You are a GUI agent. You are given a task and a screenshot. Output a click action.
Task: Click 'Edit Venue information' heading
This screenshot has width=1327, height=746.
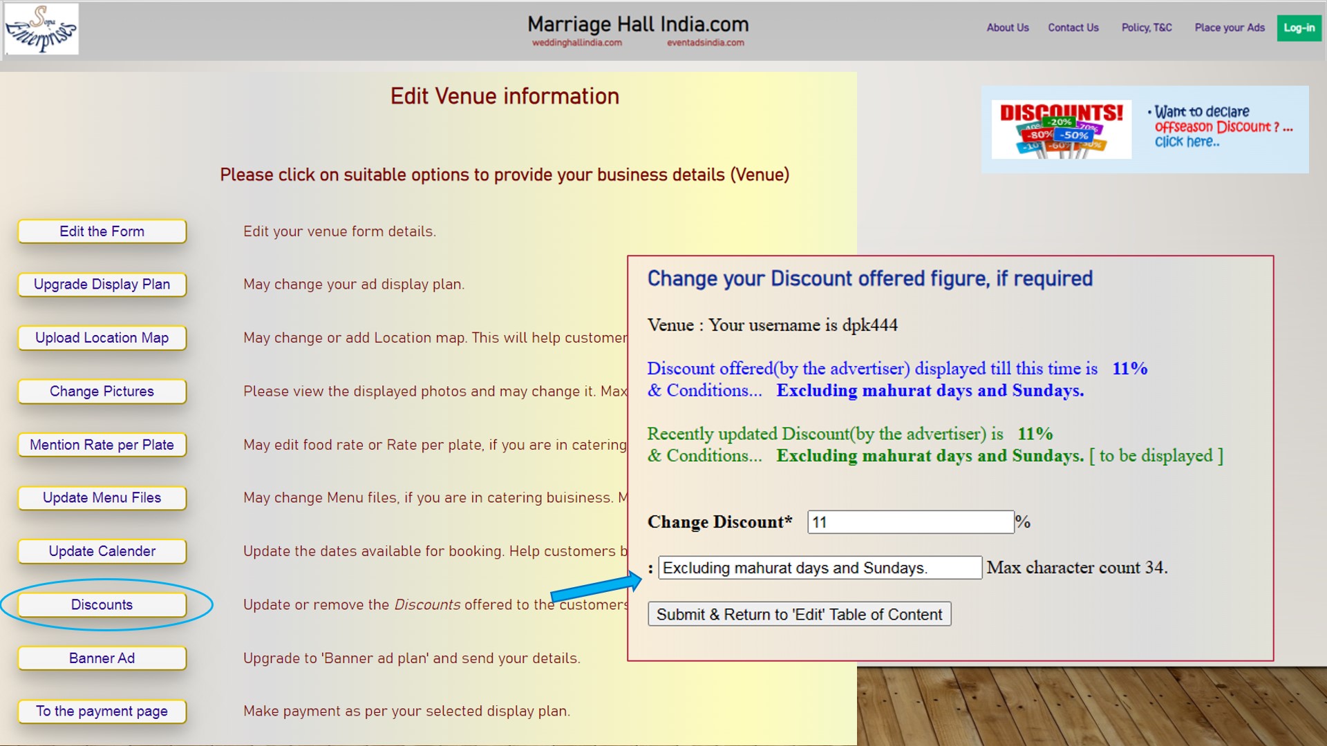pyautogui.click(x=505, y=96)
